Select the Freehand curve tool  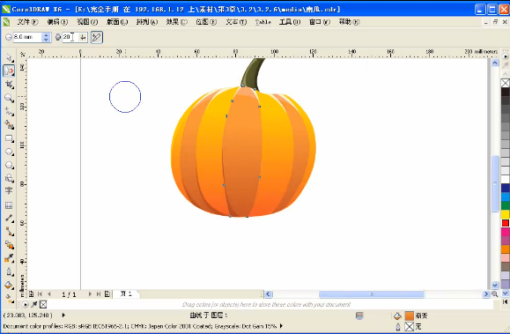click(9, 111)
